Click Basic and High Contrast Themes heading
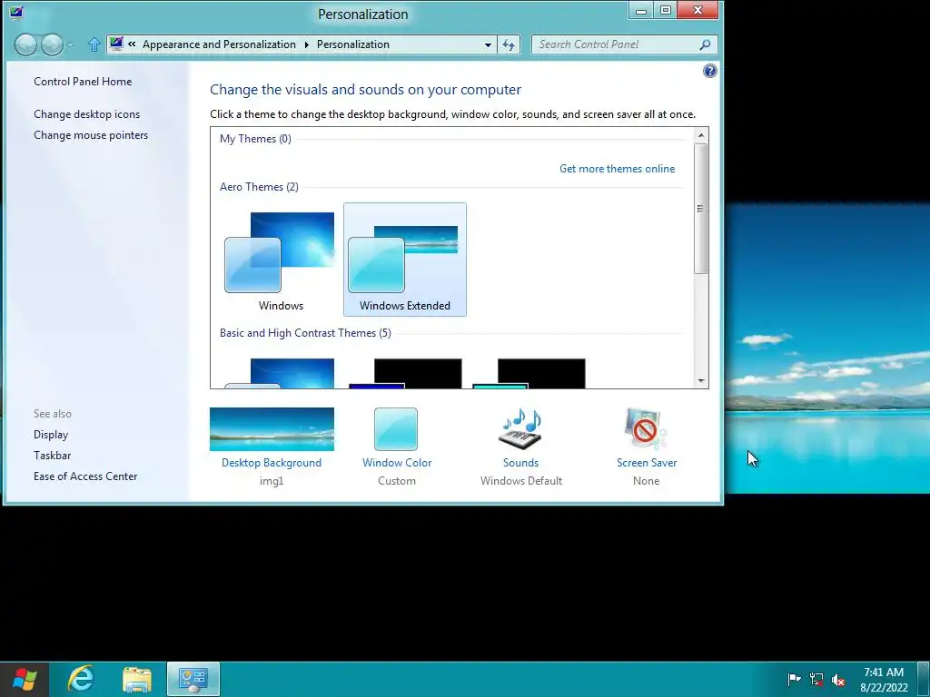Screen dimensions: 930x697 click(305, 333)
